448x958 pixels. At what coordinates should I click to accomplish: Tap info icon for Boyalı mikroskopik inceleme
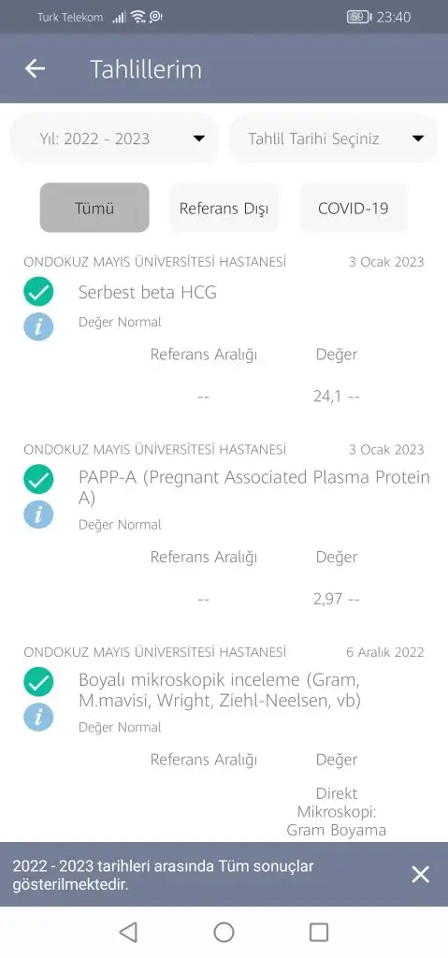[38, 717]
